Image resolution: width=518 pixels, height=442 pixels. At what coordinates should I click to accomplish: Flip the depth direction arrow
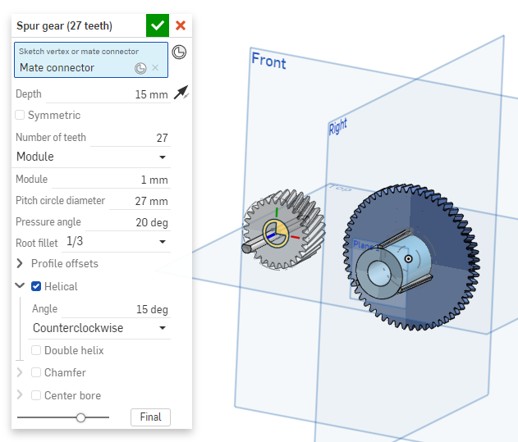pyautogui.click(x=181, y=93)
